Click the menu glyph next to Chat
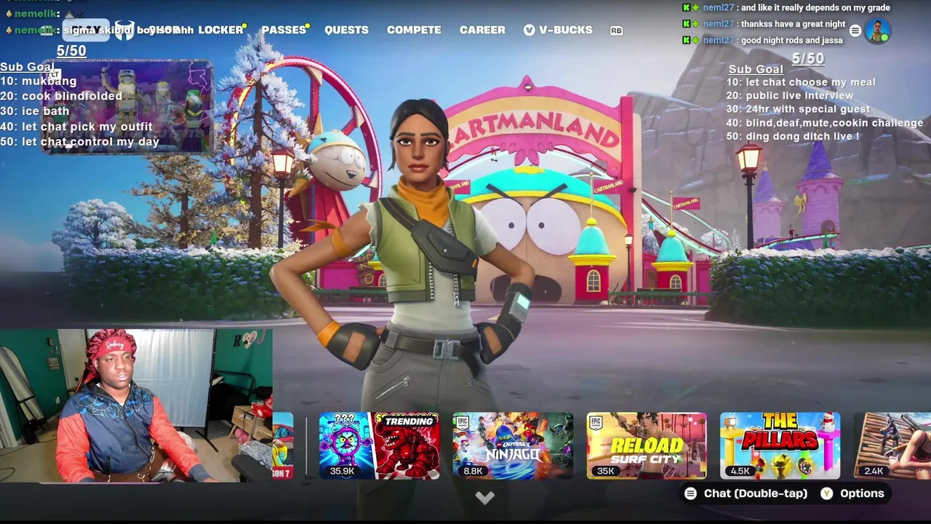The height and width of the screenshot is (524, 931). click(690, 493)
